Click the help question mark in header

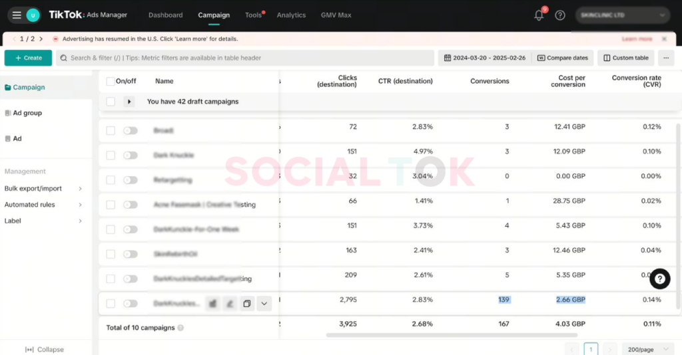click(560, 15)
